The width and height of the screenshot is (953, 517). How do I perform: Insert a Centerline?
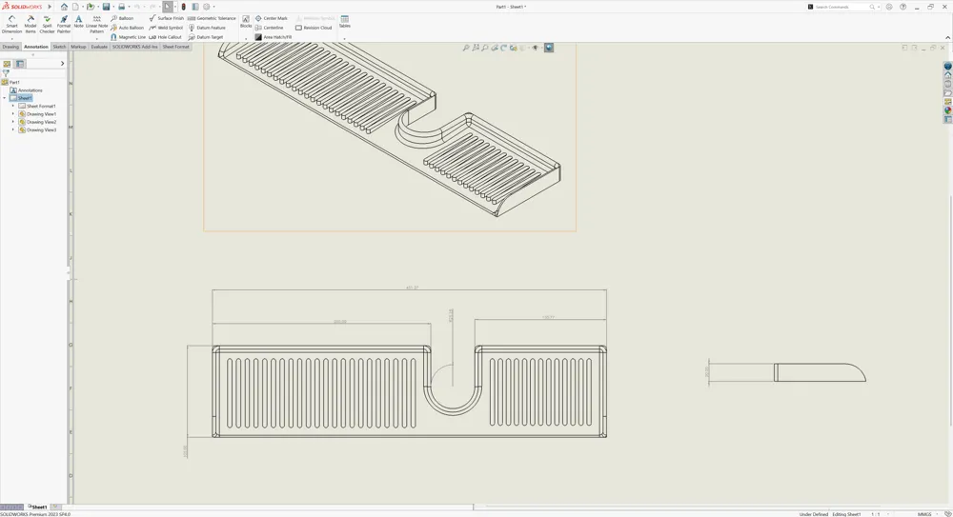[270, 28]
